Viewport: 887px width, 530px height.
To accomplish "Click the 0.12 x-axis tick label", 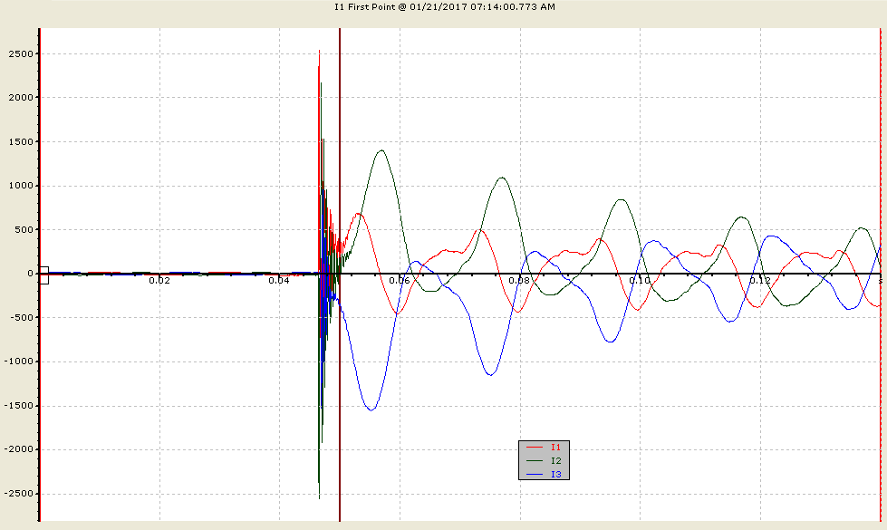I will click(x=760, y=281).
